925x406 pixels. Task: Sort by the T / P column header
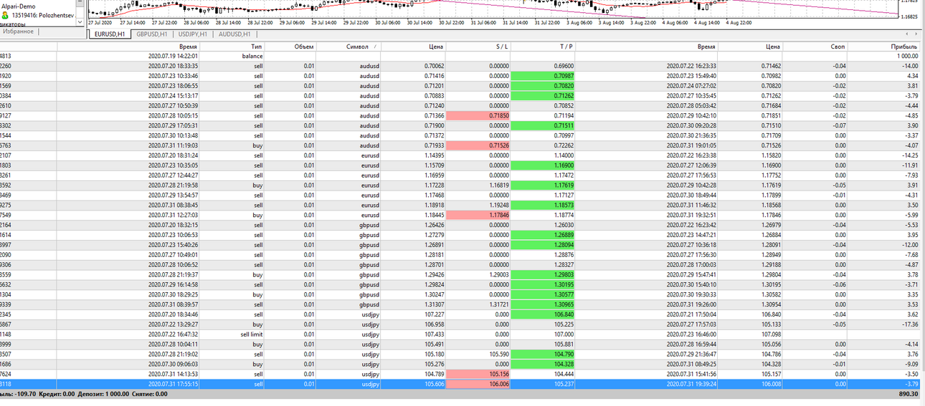coord(543,47)
